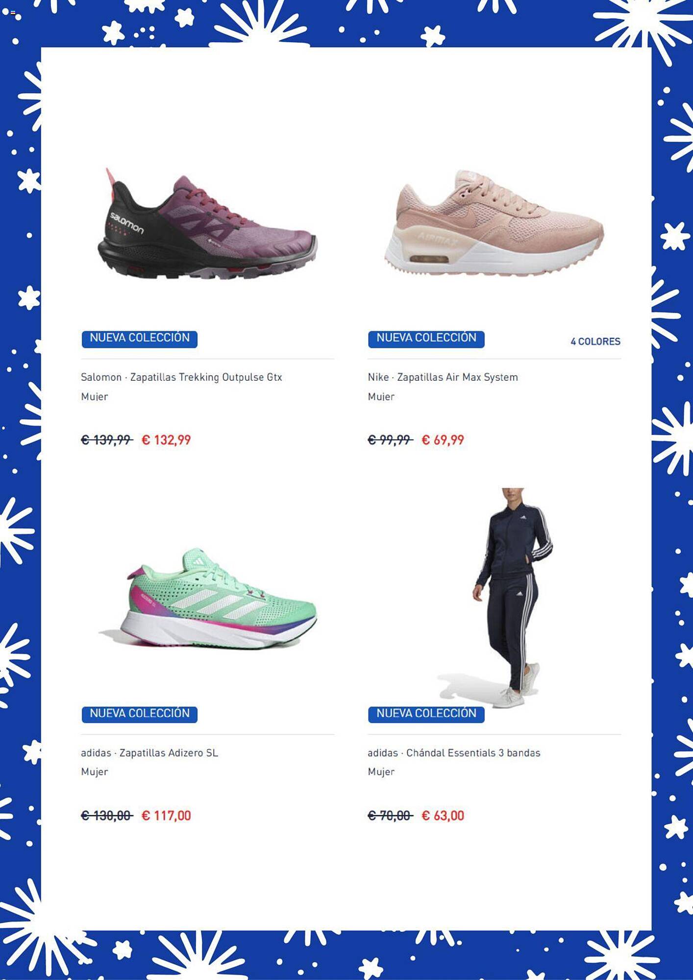Viewport: 693px width, 980px height.
Task: Click the € 69,99 sale price
Action: pyautogui.click(x=443, y=440)
